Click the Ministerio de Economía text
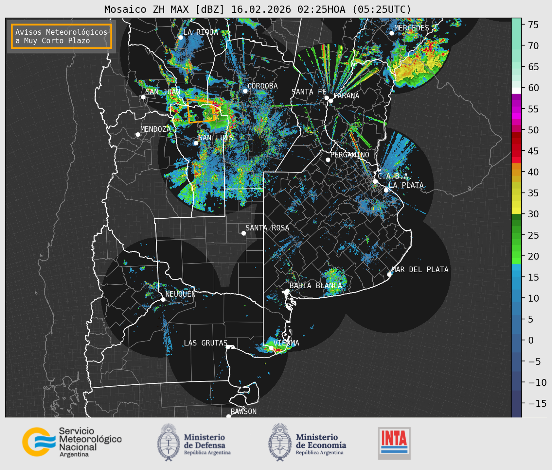The image size is (552, 470). 321,444
